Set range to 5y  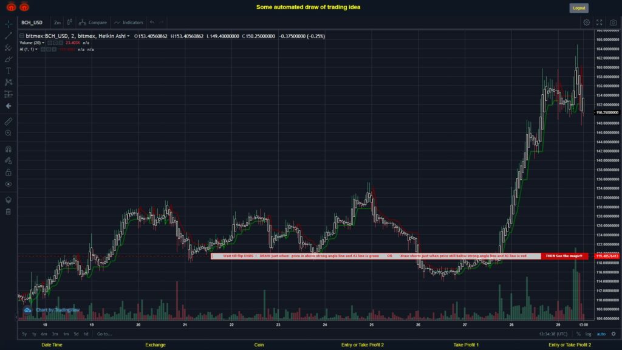[x=24, y=334]
